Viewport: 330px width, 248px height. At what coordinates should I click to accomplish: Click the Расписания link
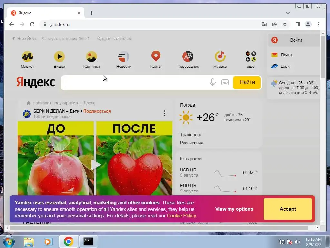tap(191, 143)
